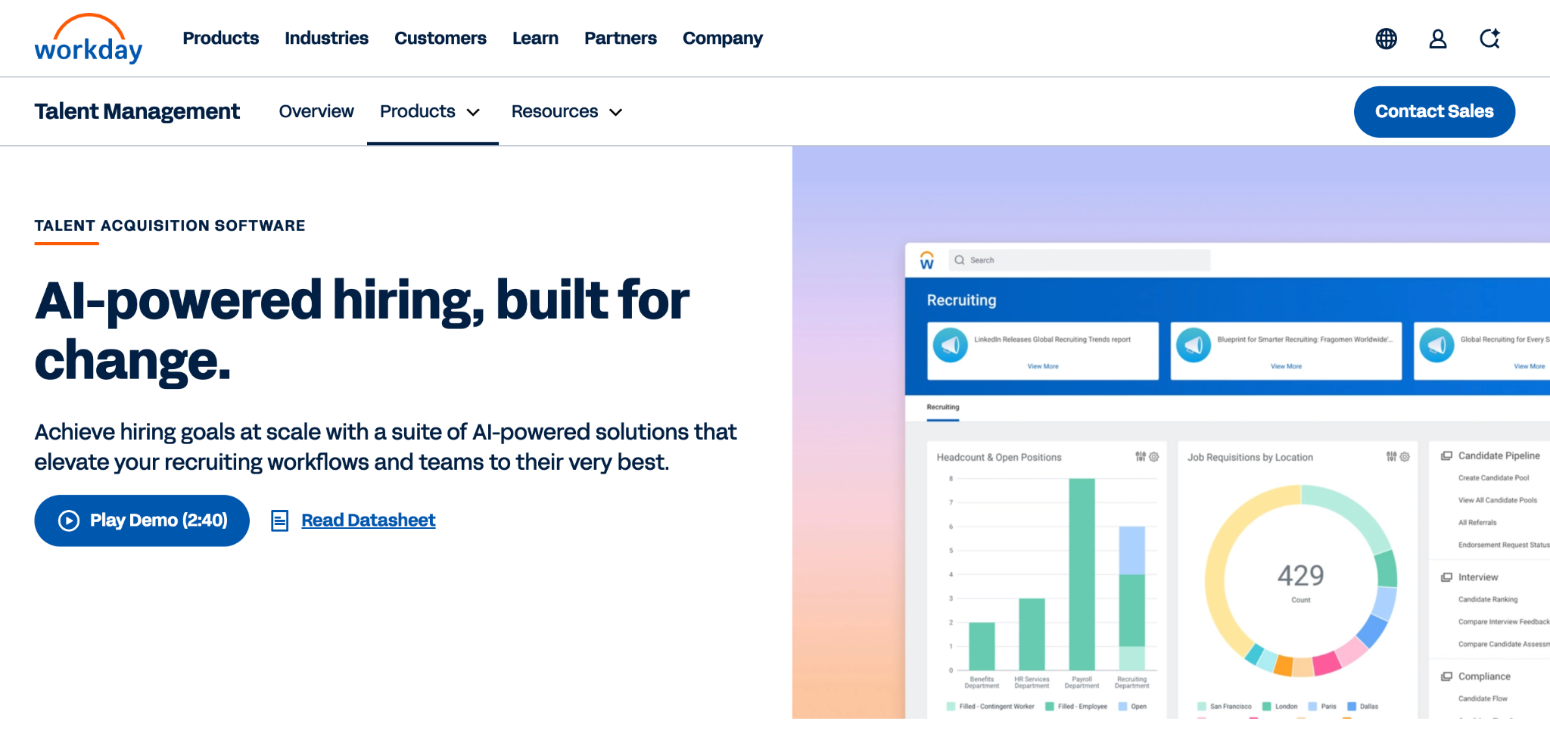Click gear icon on Job Requisitions by Location

(1405, 457)
